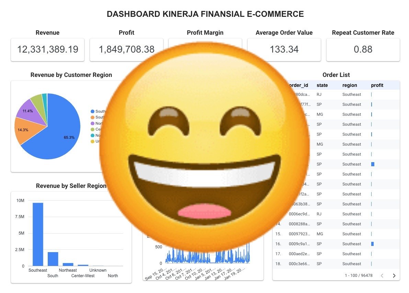Click the yellow legend dot in pie legend

[92, 142]
